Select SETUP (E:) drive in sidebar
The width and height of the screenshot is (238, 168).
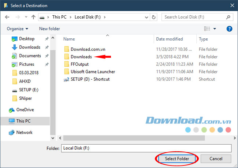coord(29,90)
